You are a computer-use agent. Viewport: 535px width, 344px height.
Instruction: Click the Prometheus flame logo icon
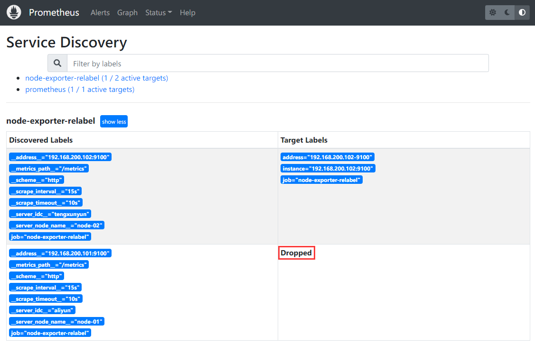[x=14, y=12]
